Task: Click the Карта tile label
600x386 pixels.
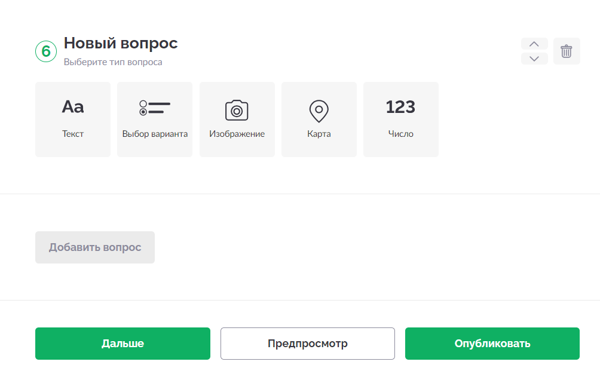Action: click(x=319, y=134)
